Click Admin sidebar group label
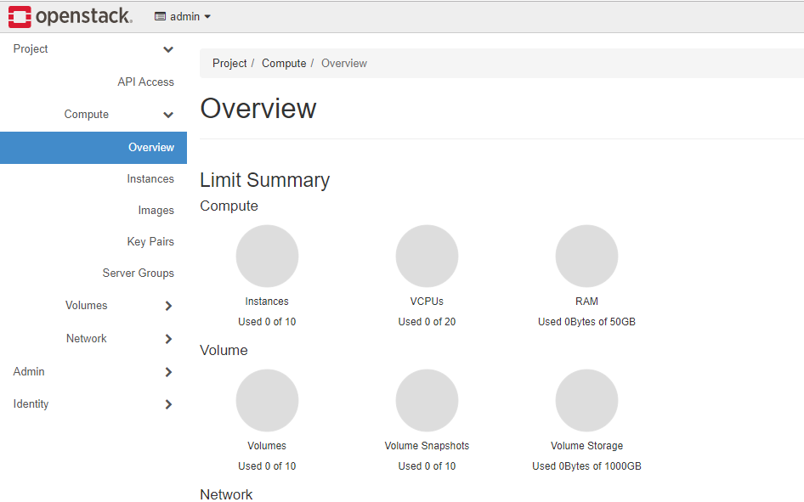The width and height of the screenshot is (804, 502). 29,371
